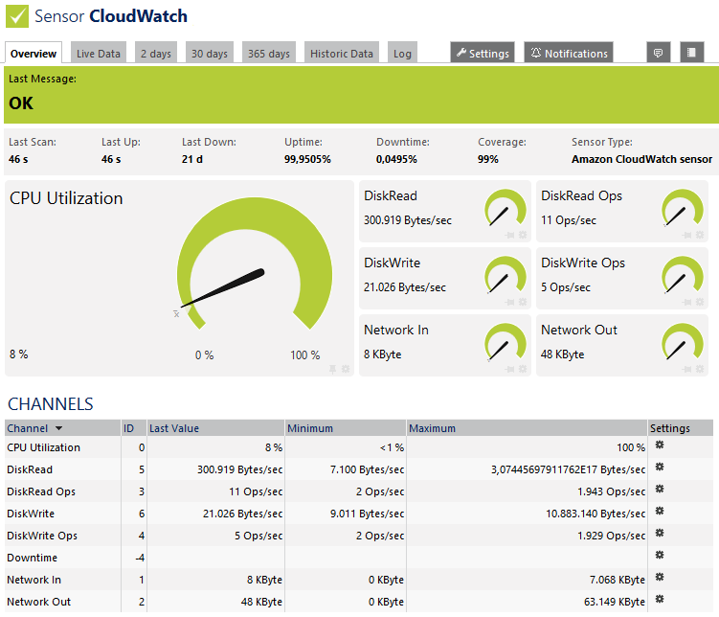Switch to the 365 days tab
Image resolution: width=719 pixels, height=617 pixels.
pyautogui.click(x=269, y=54)
